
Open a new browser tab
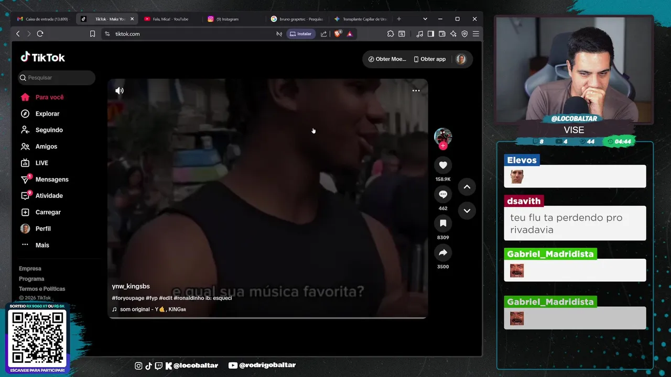399,19
